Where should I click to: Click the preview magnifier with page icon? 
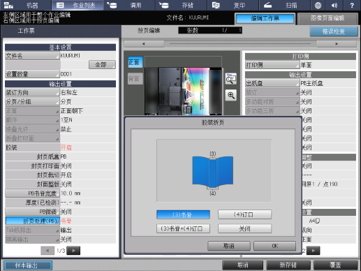pyautogui.click(x=231, y=79)
